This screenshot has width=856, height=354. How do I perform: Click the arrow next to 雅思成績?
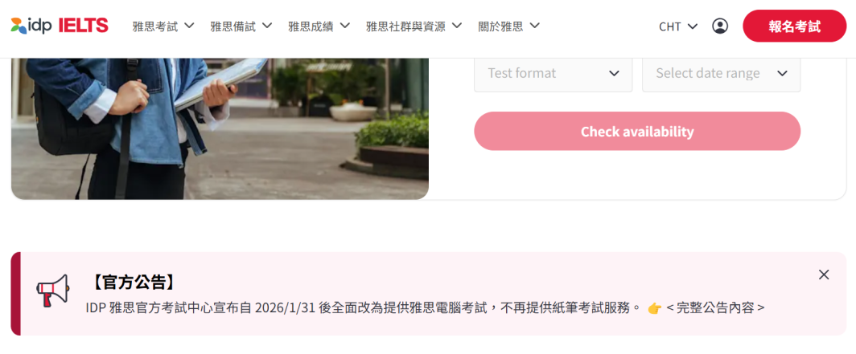[x=345, y=26]
